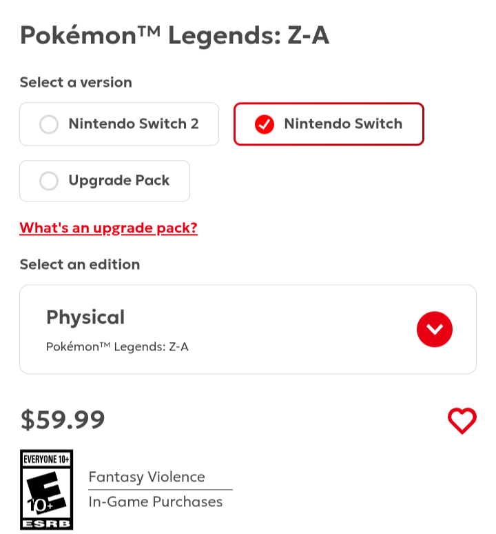Click the 'Nintendo Switch 2' label text

click(x=134, y=124)
